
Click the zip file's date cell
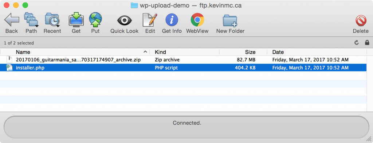[310, 60]
